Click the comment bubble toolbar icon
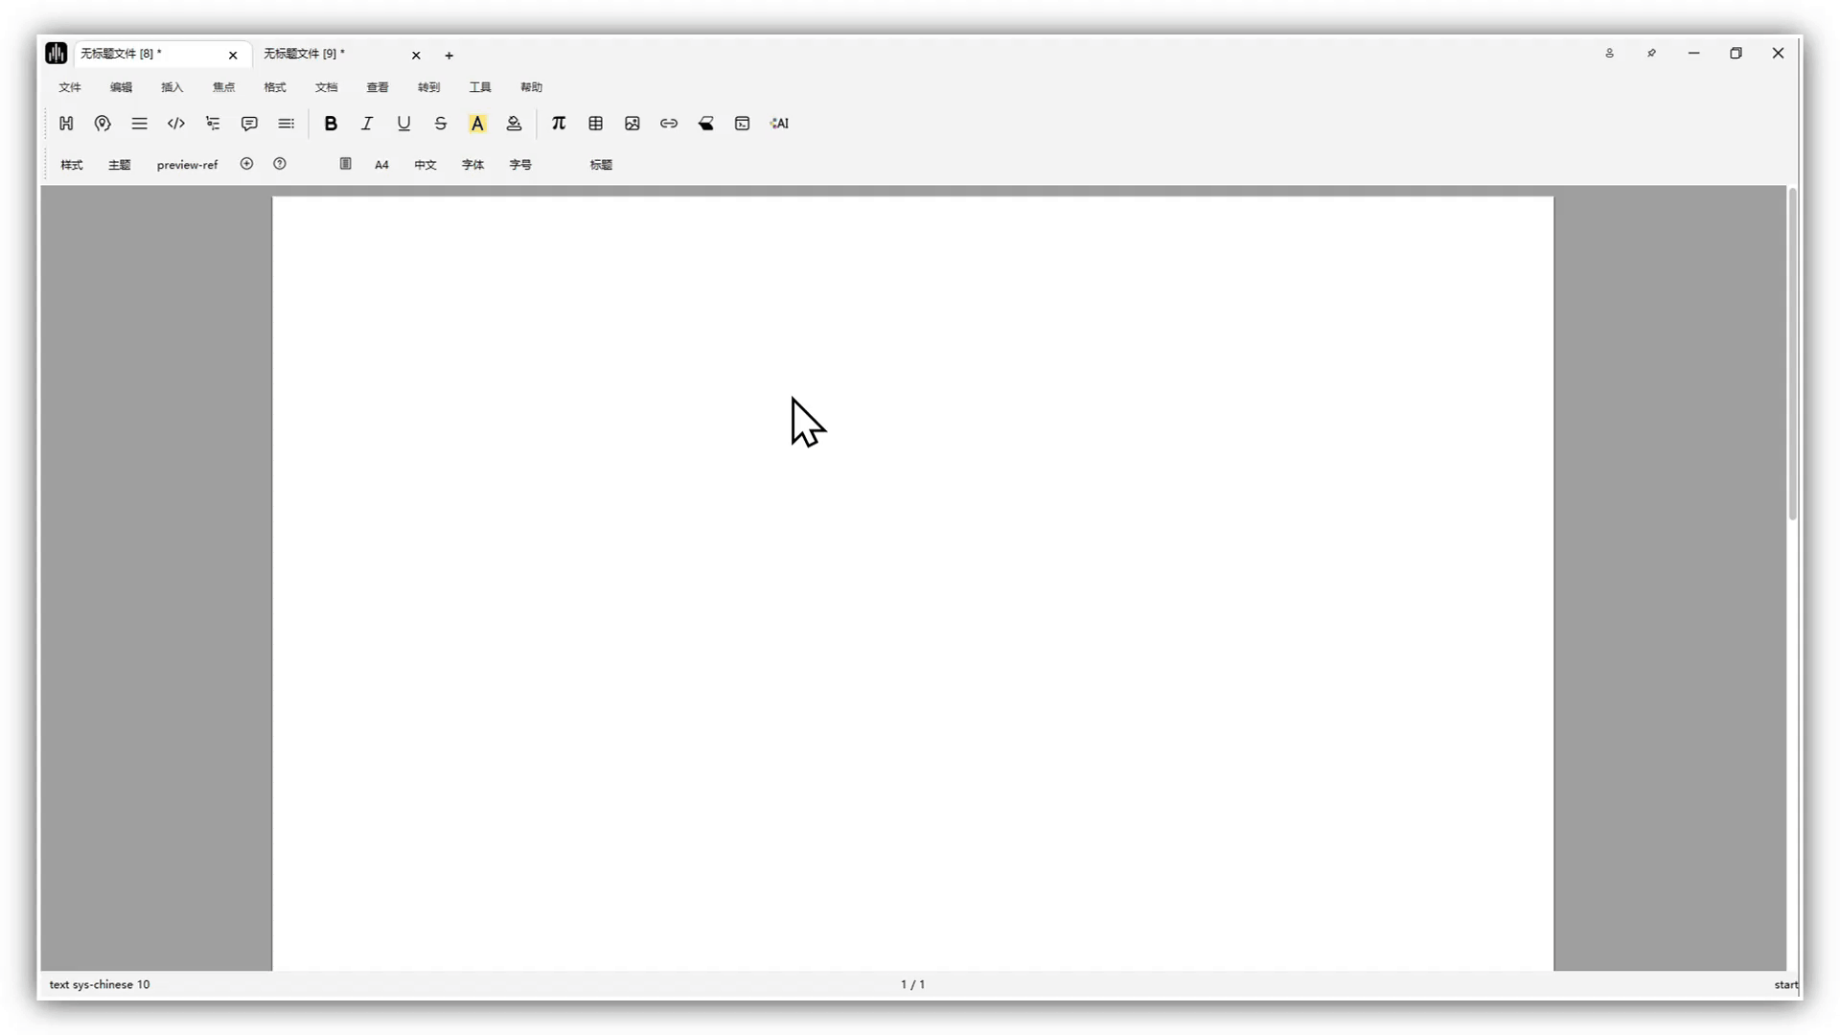 click(249, 124)
